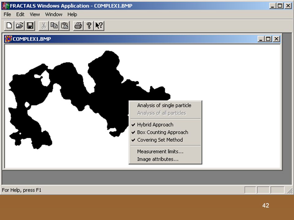Screen dimensions: 294x220
Task: Open the Window menu
Action: (54, 14)
